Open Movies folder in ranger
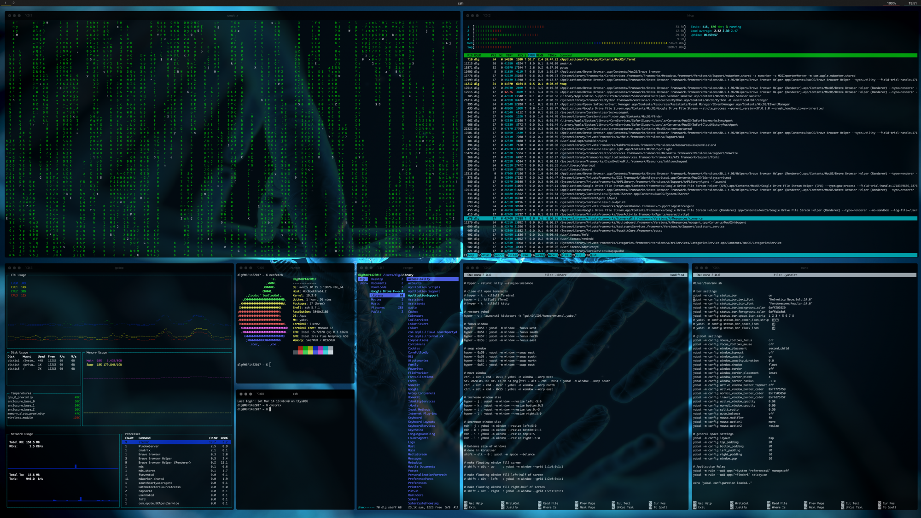This screenshot has width=921, height=518. [x=387, y=300]
